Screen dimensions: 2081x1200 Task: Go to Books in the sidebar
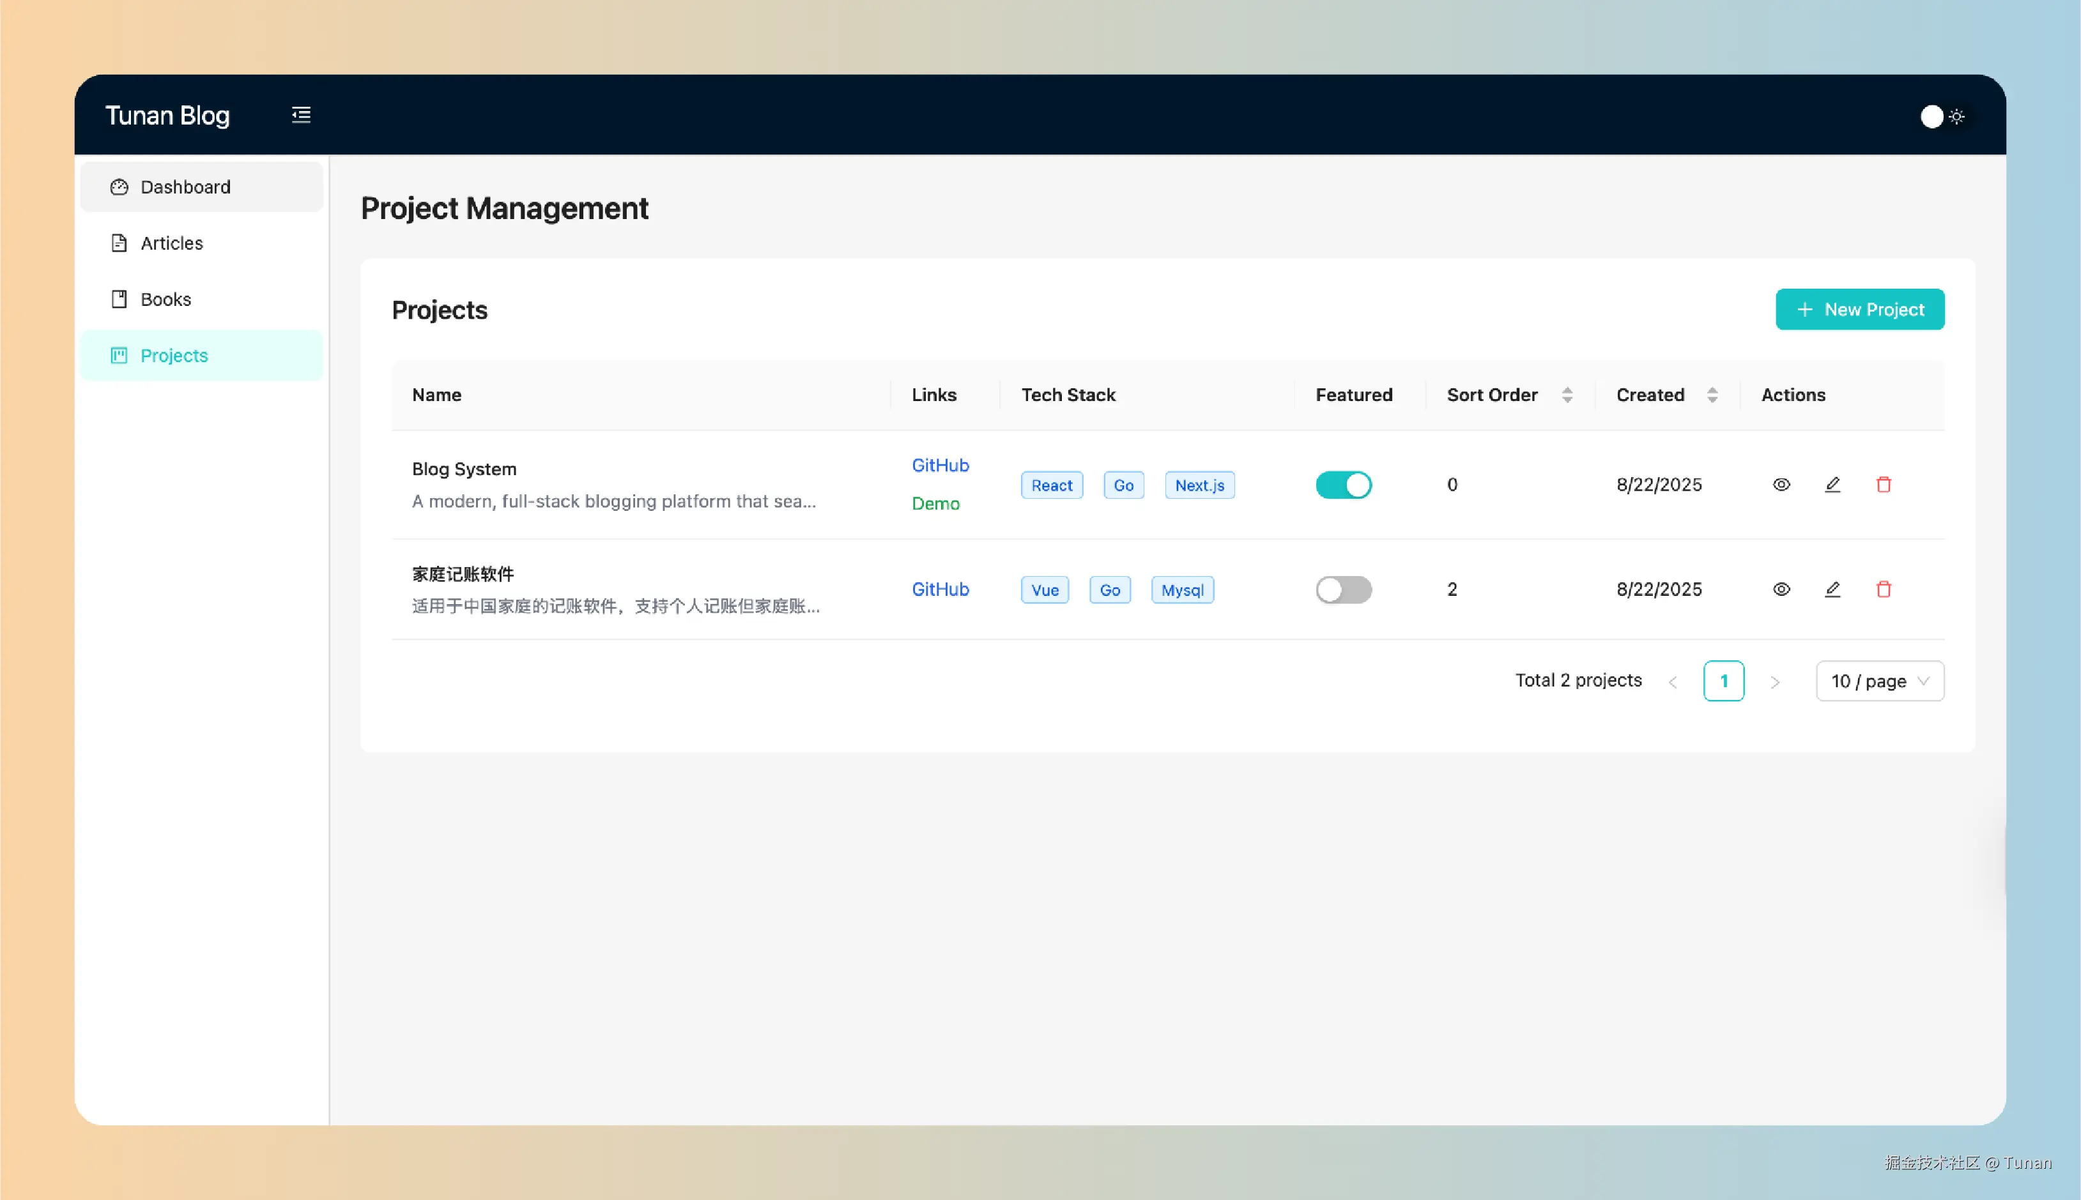click(x=165, y=299)
